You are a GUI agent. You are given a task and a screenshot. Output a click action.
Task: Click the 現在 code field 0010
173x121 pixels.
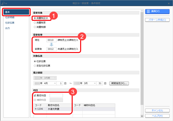51,40
